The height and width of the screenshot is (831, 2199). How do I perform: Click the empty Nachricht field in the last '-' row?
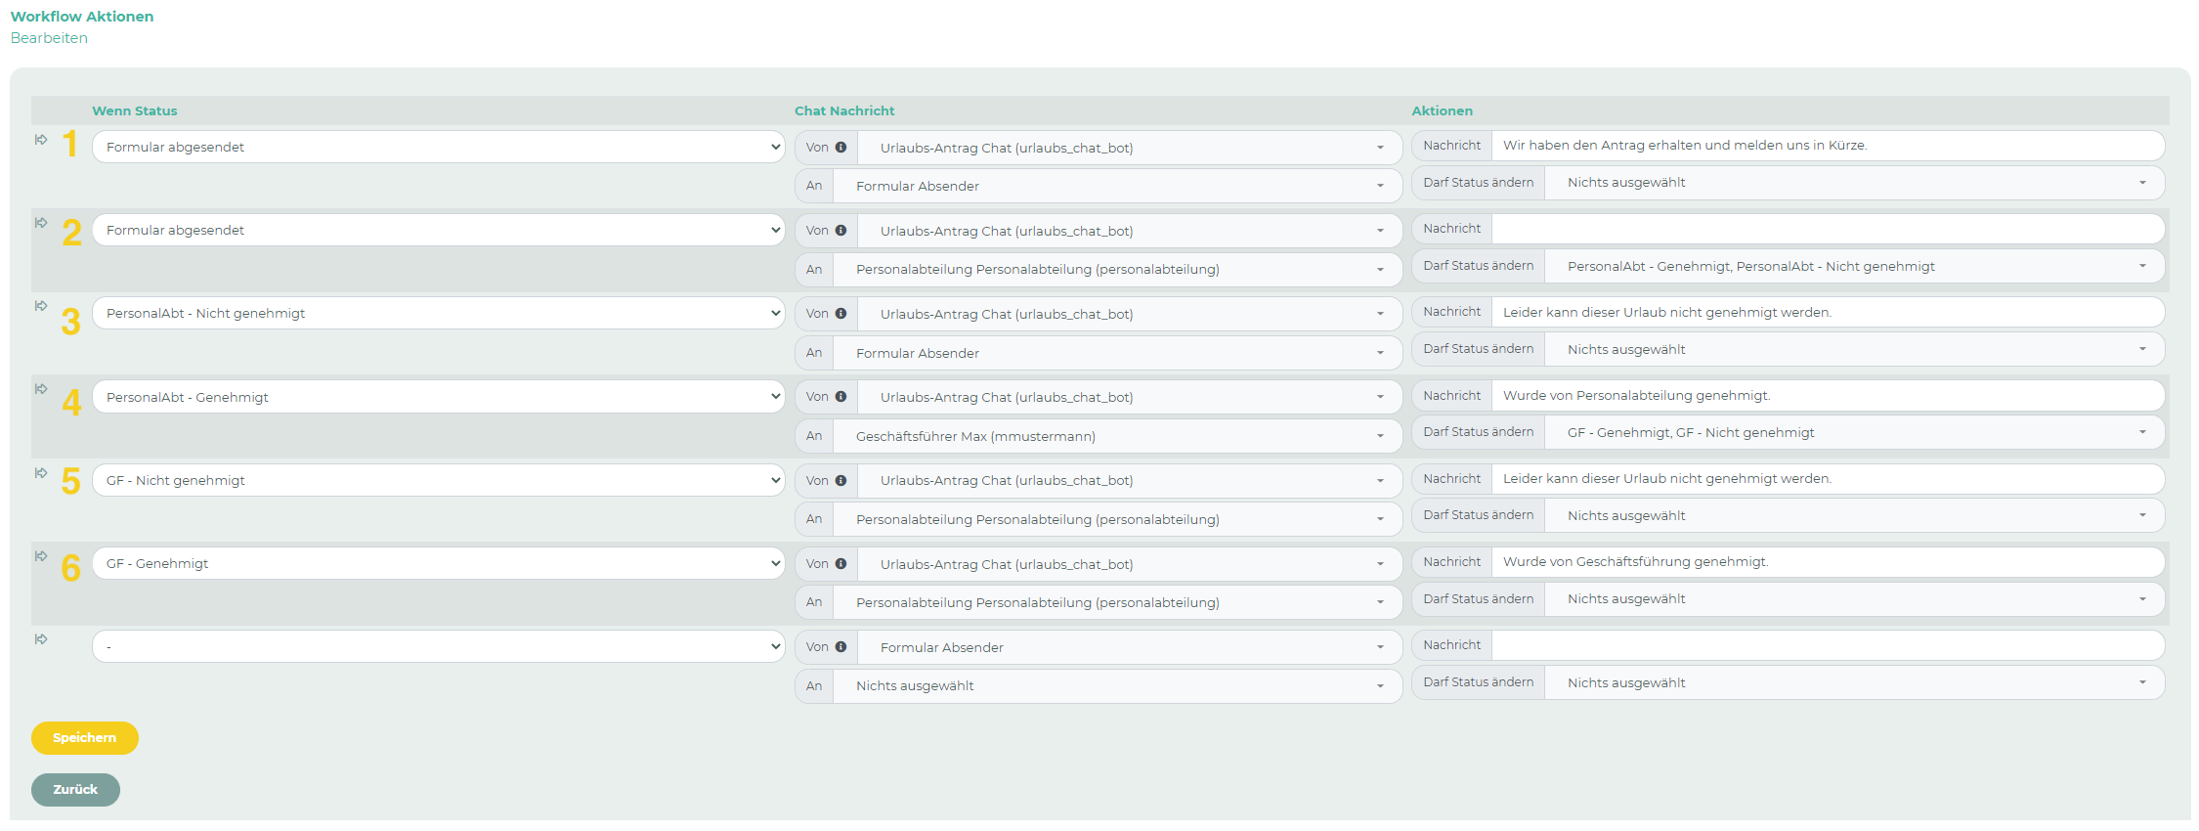point(1828,645)
